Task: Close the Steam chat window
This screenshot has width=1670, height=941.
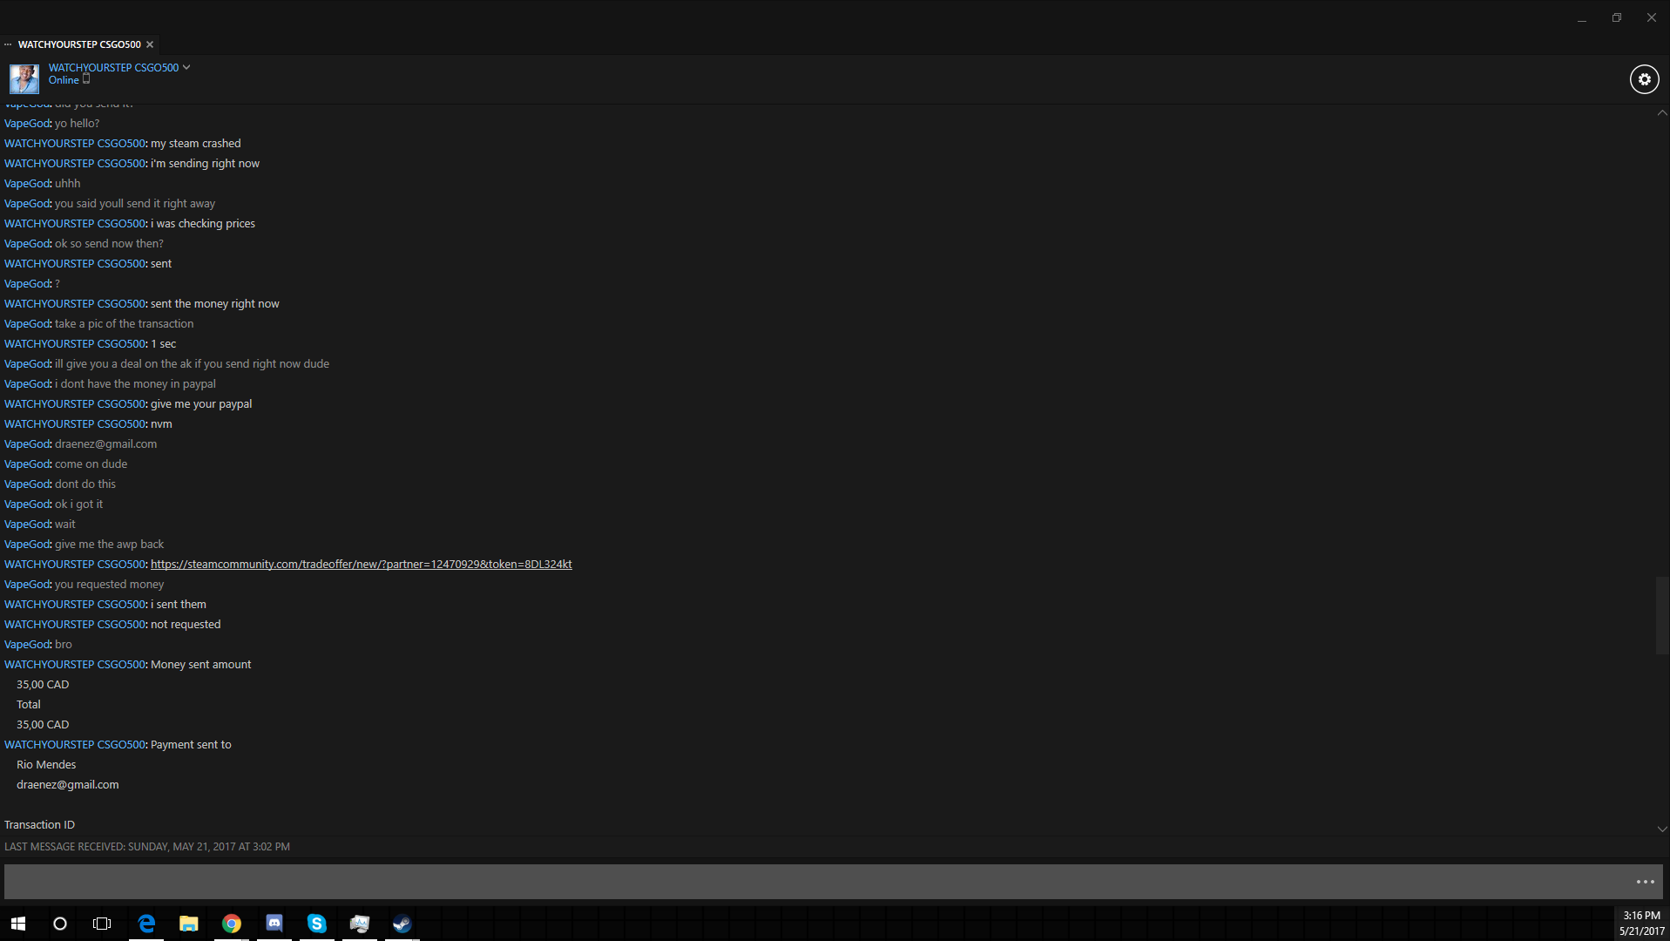Action: (1652, 18)
